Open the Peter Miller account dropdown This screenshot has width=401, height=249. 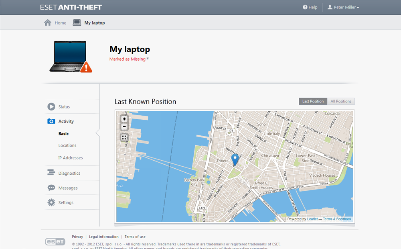click(x=344, y=7)
